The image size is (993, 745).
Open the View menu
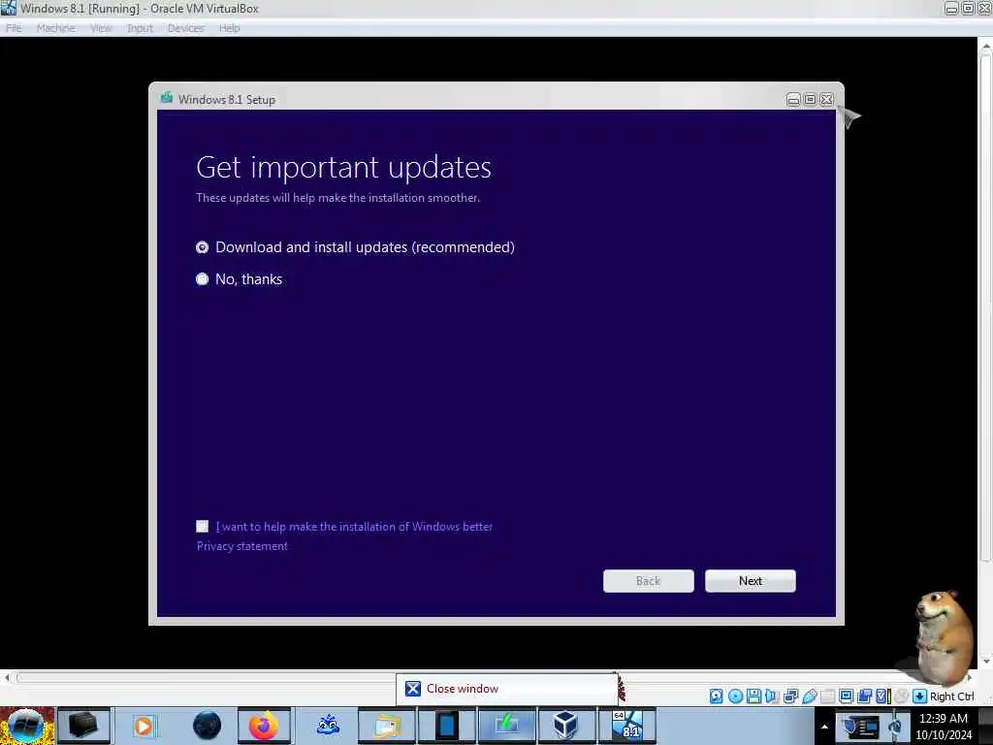[x=101, y=28]
